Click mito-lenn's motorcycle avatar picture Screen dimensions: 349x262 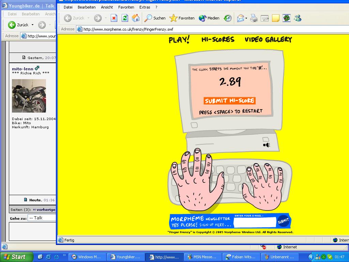point(29,96)
